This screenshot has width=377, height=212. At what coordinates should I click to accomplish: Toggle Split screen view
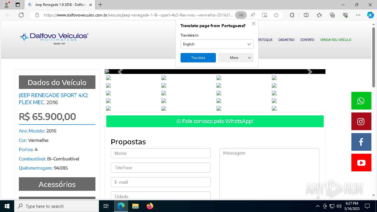tap(306, 15)
